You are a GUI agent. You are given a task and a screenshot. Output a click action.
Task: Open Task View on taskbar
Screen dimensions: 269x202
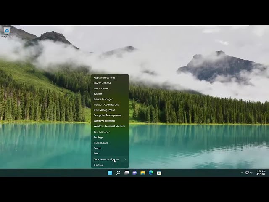(127, 173)
